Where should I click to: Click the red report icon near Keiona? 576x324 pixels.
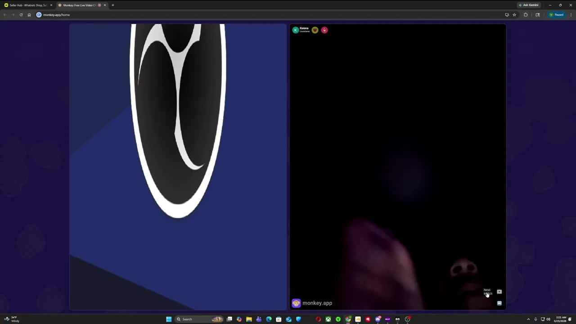pos(324,30)
